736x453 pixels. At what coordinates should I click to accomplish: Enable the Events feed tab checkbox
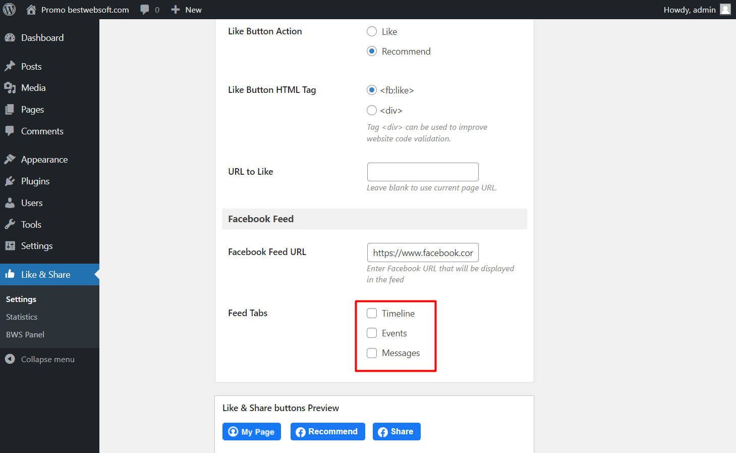[372, 333]
